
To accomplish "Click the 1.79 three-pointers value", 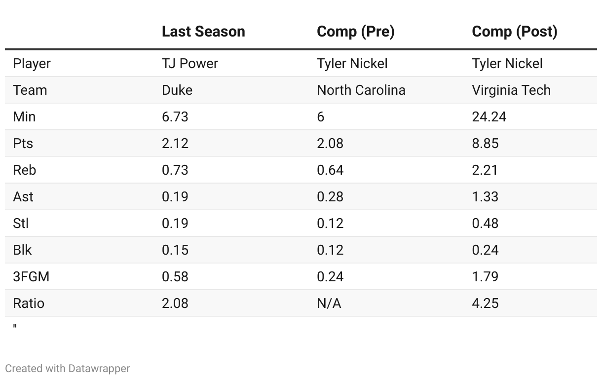I will [x=485, y=277].
